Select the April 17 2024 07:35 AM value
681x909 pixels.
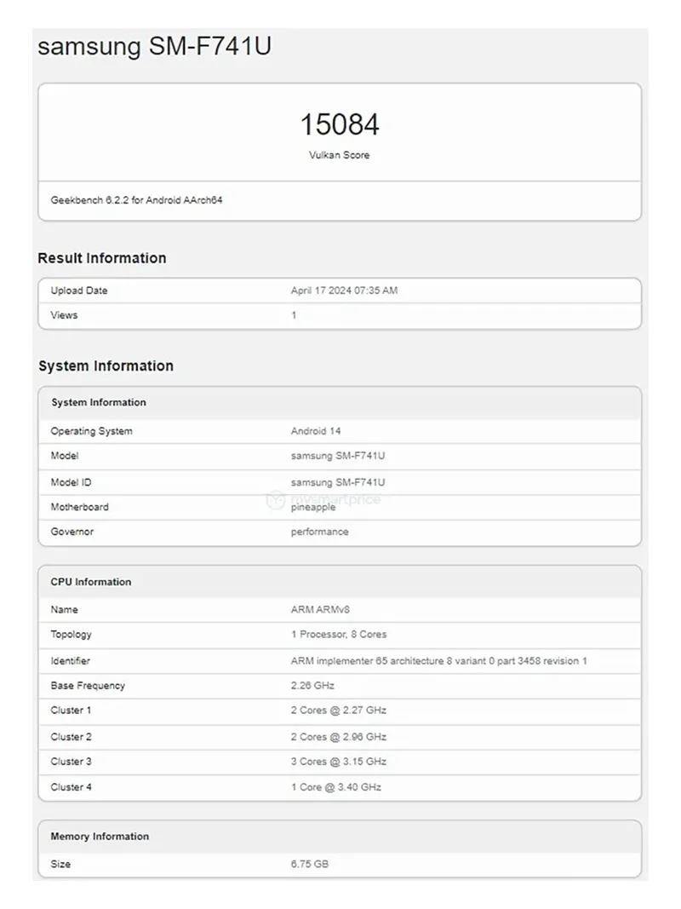point(344,291)
